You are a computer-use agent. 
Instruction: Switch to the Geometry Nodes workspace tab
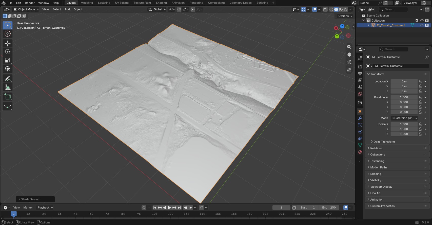click(x=241, y=3)
